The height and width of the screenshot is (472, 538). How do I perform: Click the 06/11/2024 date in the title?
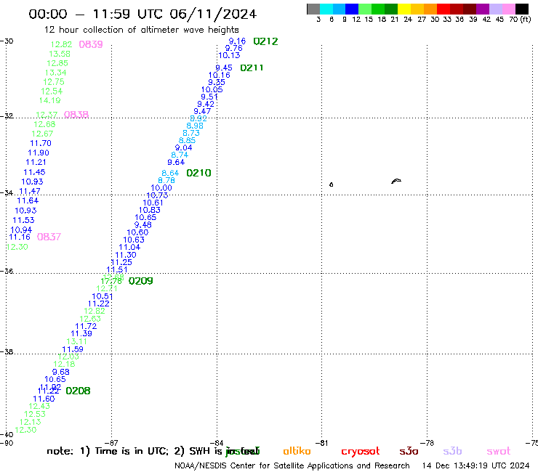coord(213,14)
